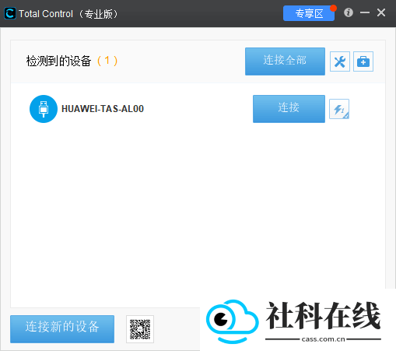This screenshot has width=396, height=351.
Task: Minimize the Total Control window
Action: click(x=365, y=12)
